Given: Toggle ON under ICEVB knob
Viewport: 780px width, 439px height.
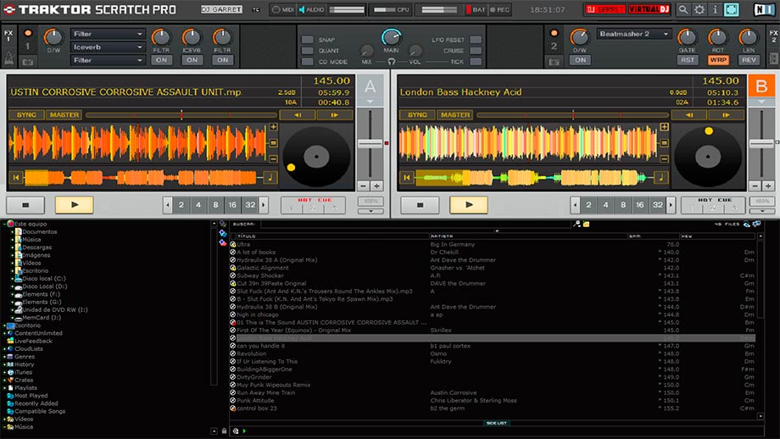Looking at the screenshot, I should 192,60.
